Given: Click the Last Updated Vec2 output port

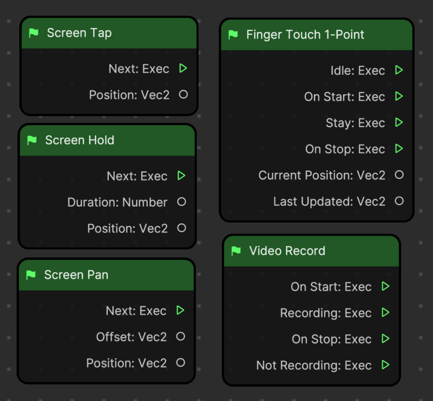Looking at the screenshot, I should click(x=399, y=201).
